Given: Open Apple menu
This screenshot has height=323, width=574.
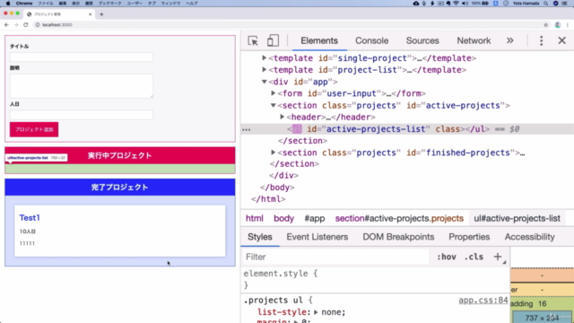Looking at the screenshot, I should [x=8, y=4].
